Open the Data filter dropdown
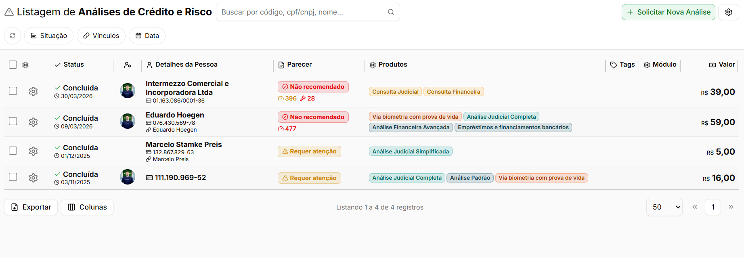This screenshot has width=744, height=258. tap(147, 36)
